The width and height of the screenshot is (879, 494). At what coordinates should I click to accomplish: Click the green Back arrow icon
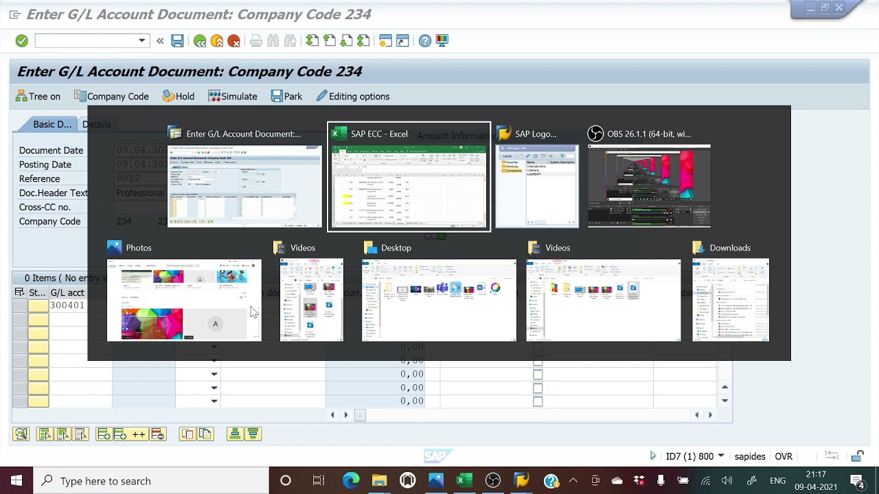pos(200,41)
